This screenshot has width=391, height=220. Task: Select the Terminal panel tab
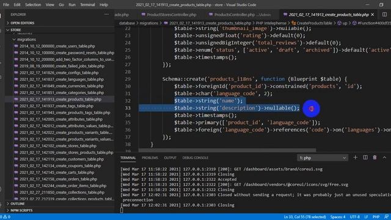pos(128,158)
